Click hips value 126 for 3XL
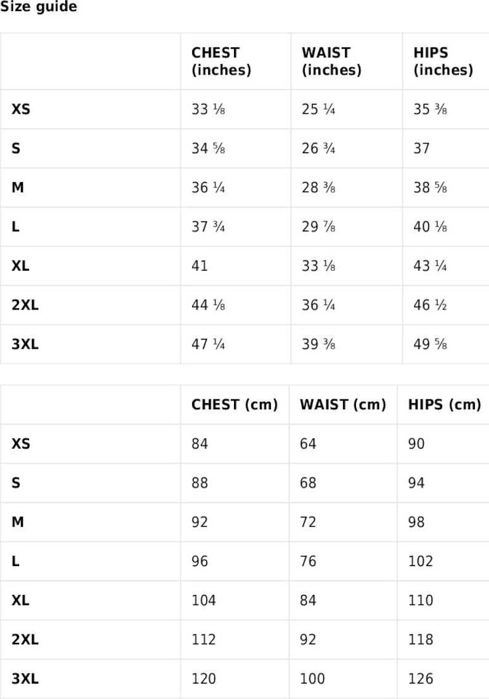 (421, 679)
